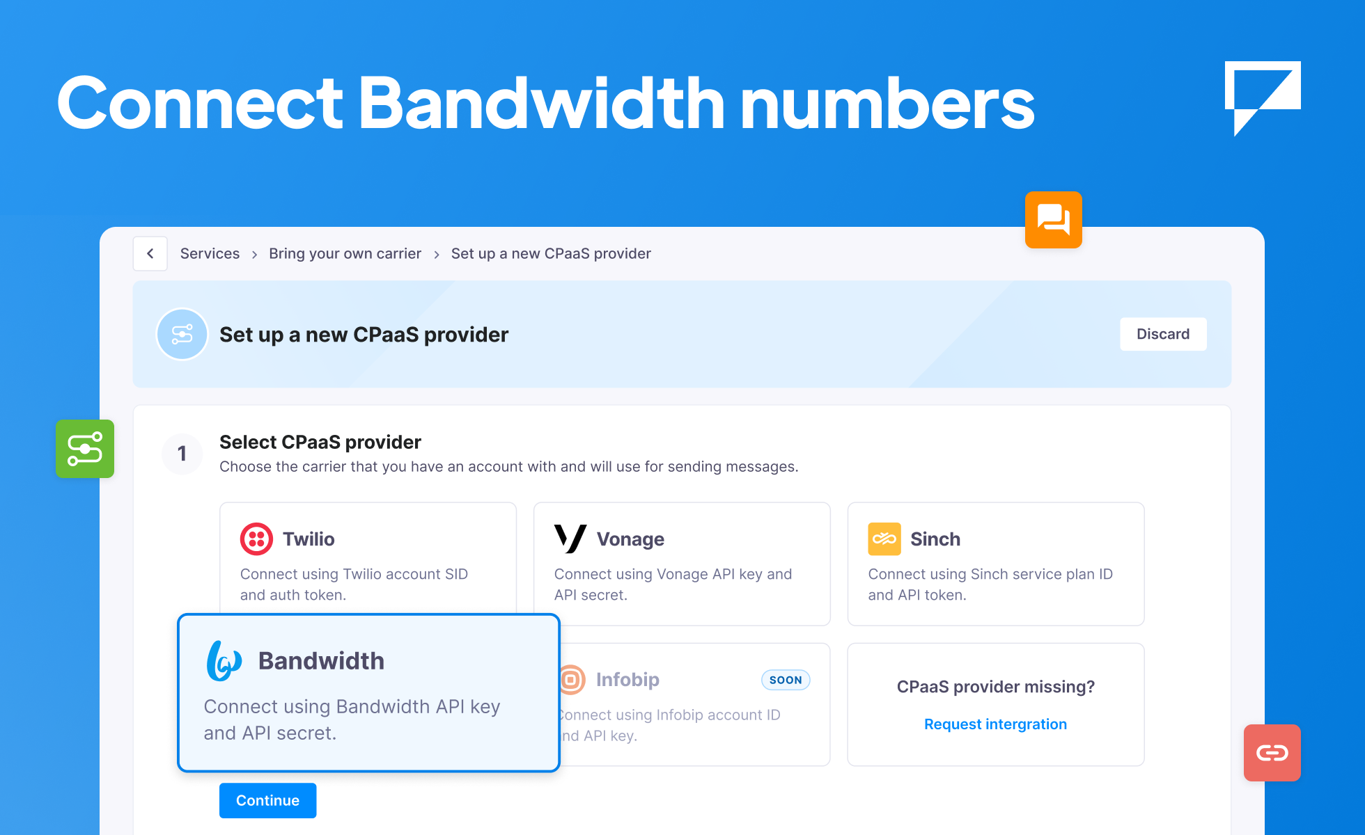The width and height of the screenshot is (1365, 835).
Task: Click the Discard button
Action: [x=1162, y=334]
